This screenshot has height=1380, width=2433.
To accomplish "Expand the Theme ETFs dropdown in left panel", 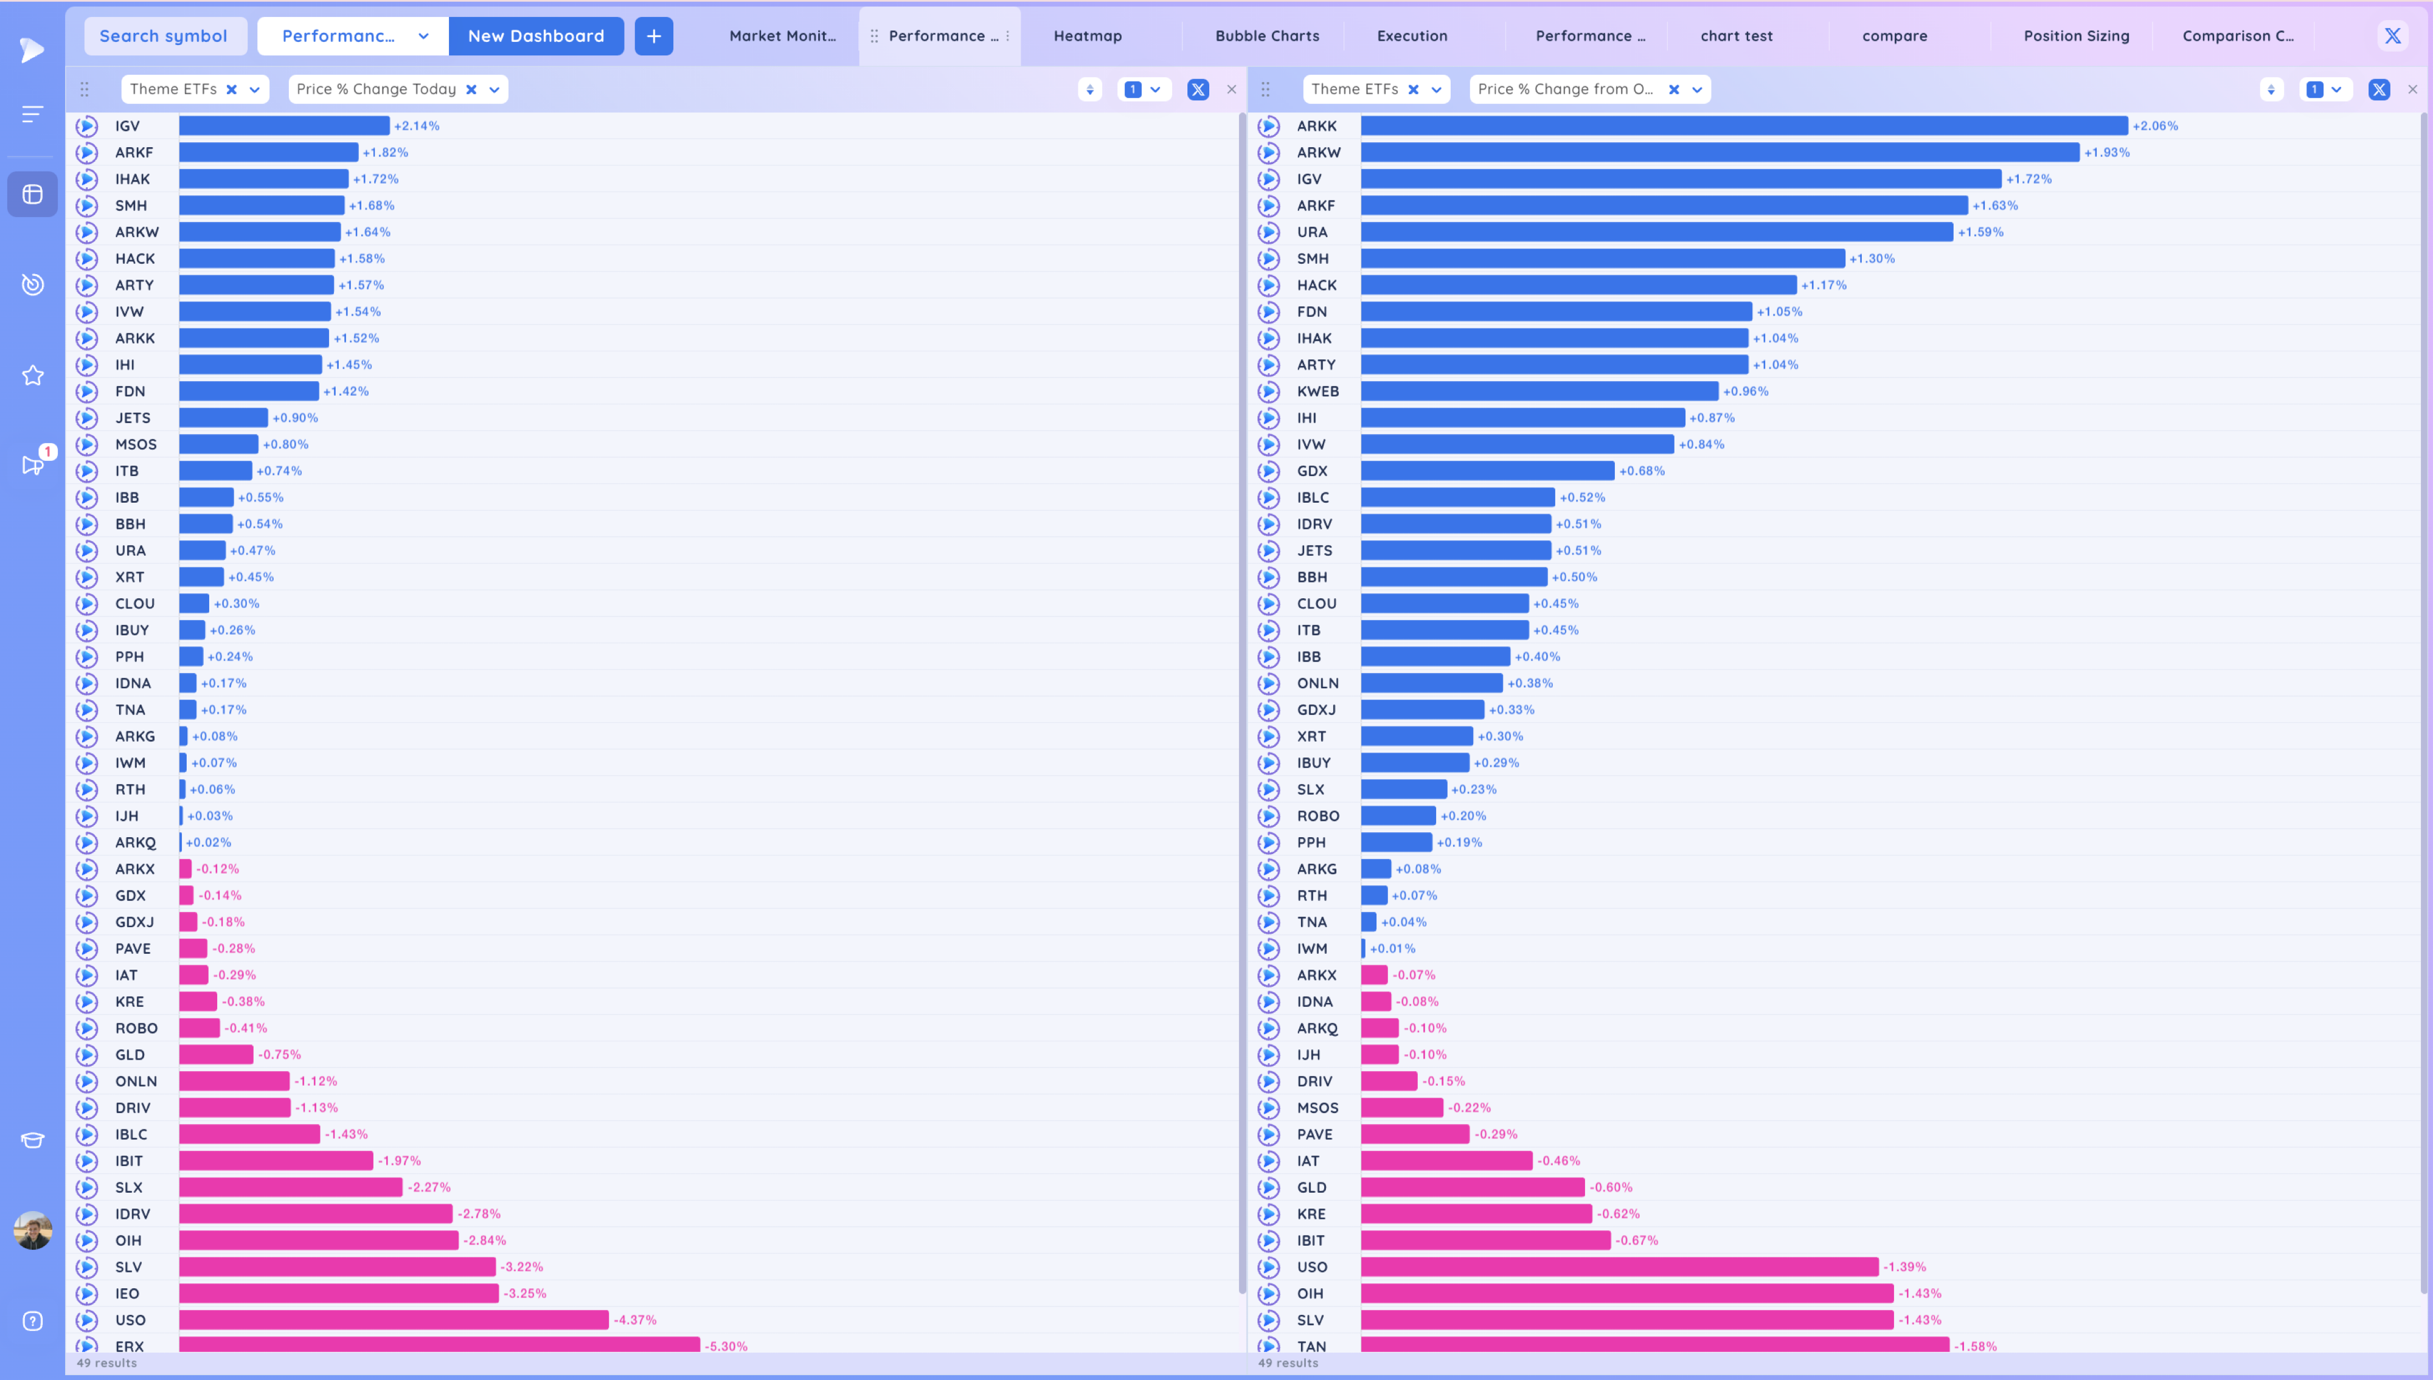I will 254,89.
